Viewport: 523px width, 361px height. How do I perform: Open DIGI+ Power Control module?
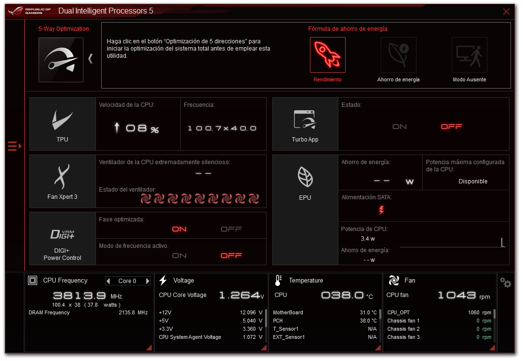tap(63, 238)
